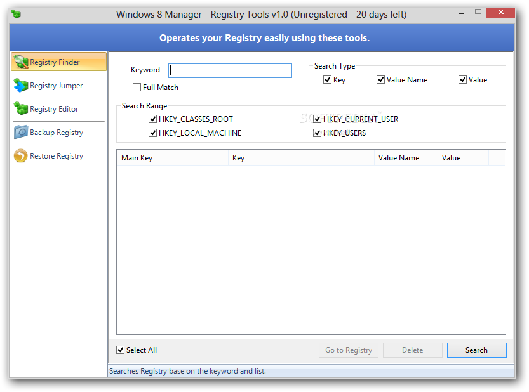The height and width of the screenshot is (392, 529).
Task: Focus the Keyword input field
Action: 230,70
